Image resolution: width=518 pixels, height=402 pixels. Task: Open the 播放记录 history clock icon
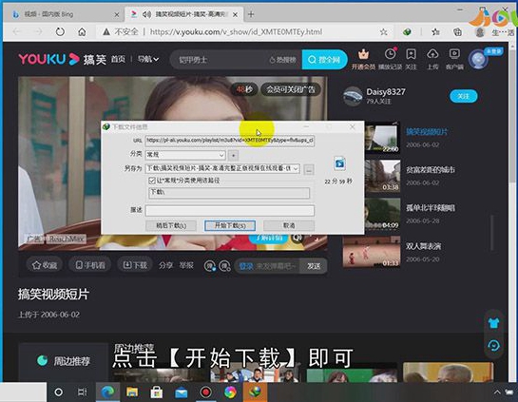pos(390,54)
